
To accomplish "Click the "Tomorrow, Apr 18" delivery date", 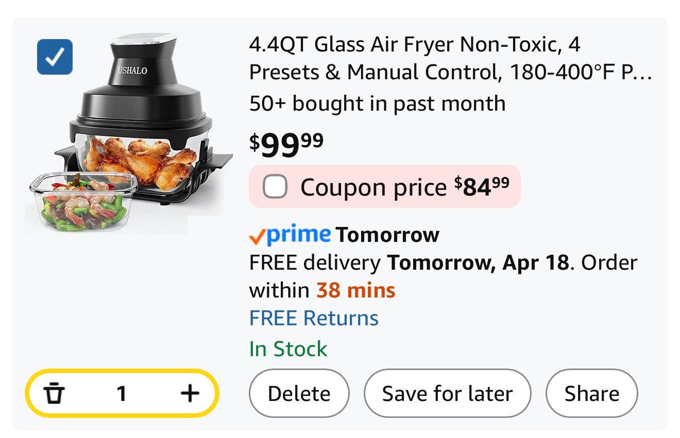I will (478, 263).
